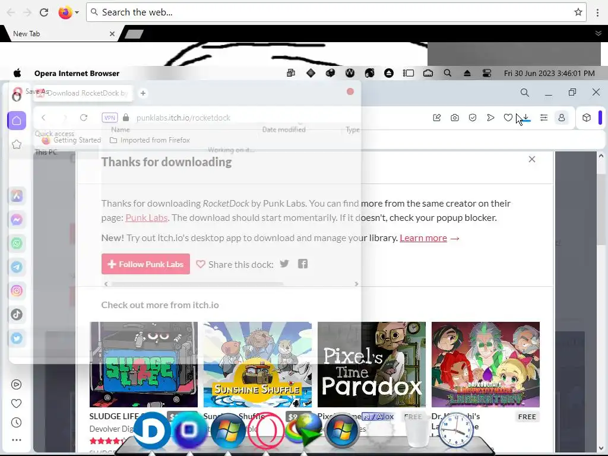Reload the Opera page
The image size is (608, 456).
click(x=84, y=118)
